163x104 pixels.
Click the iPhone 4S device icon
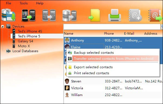pyautogui.click(x=14, y=31)
